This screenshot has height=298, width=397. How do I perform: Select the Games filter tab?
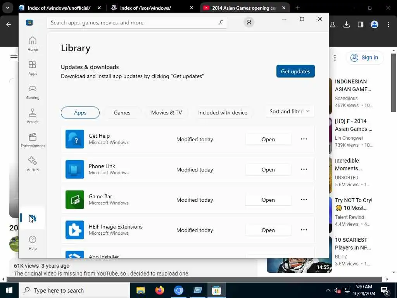[122, 113]
